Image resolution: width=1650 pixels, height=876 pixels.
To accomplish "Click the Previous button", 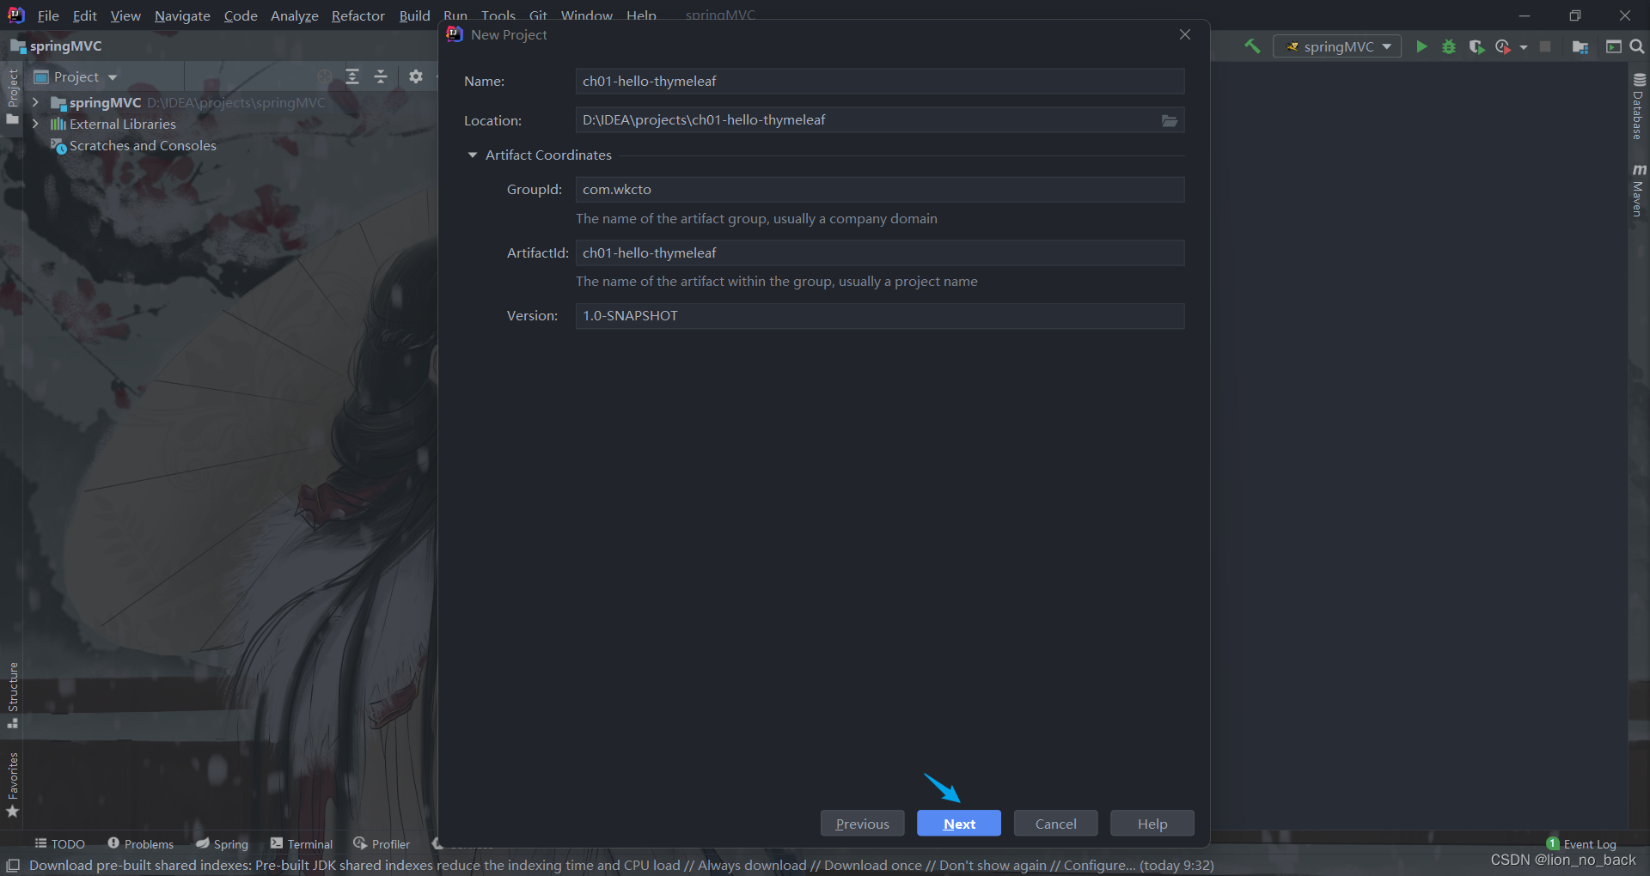I will pos(862,824).
